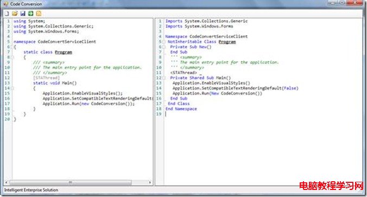Create a new blank file from toolbar
This screenshot has height=197, width=367.
tap(7, 14)
